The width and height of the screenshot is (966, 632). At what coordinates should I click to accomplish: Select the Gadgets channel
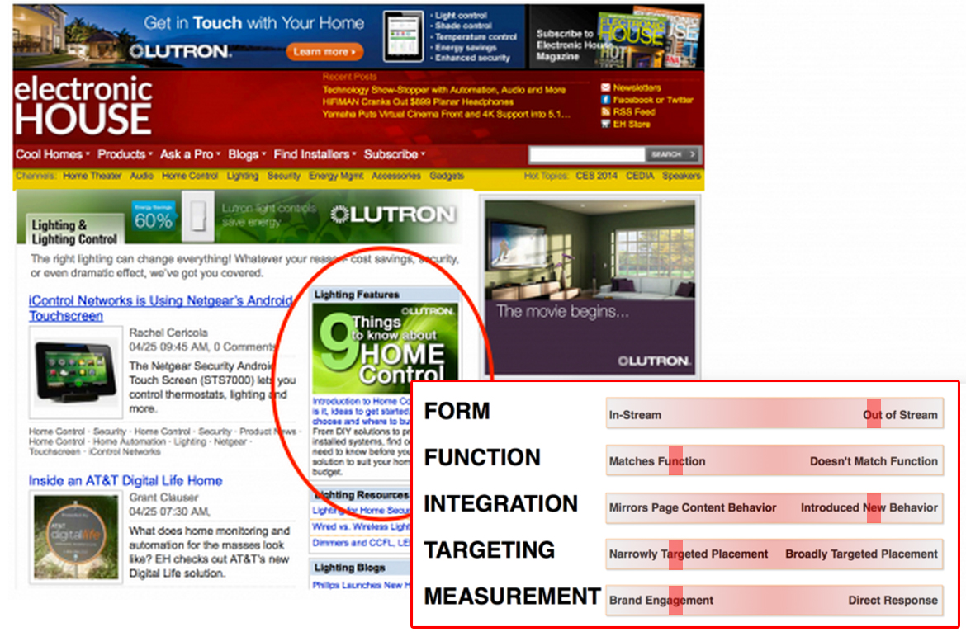447,176
